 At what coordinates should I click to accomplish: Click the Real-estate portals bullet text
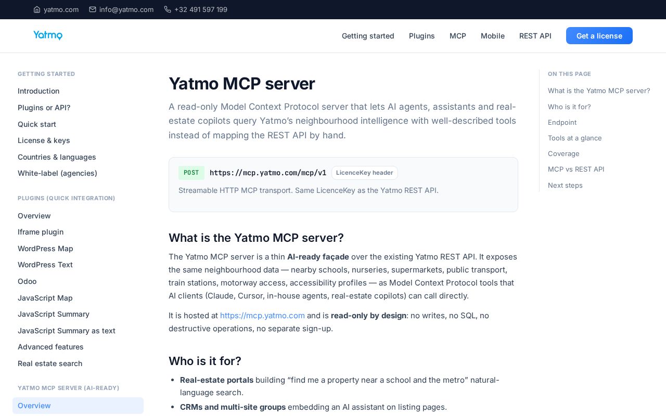340,386
